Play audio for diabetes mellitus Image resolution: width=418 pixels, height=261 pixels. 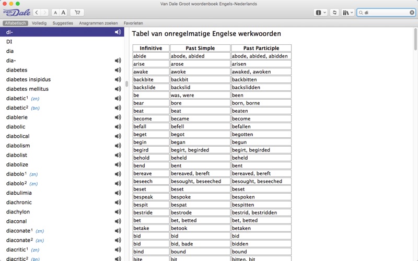[x=118, y=89]
